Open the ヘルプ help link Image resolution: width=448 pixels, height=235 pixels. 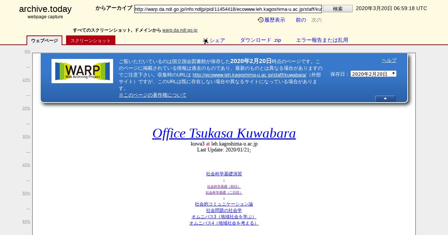(x=389, y=60)
